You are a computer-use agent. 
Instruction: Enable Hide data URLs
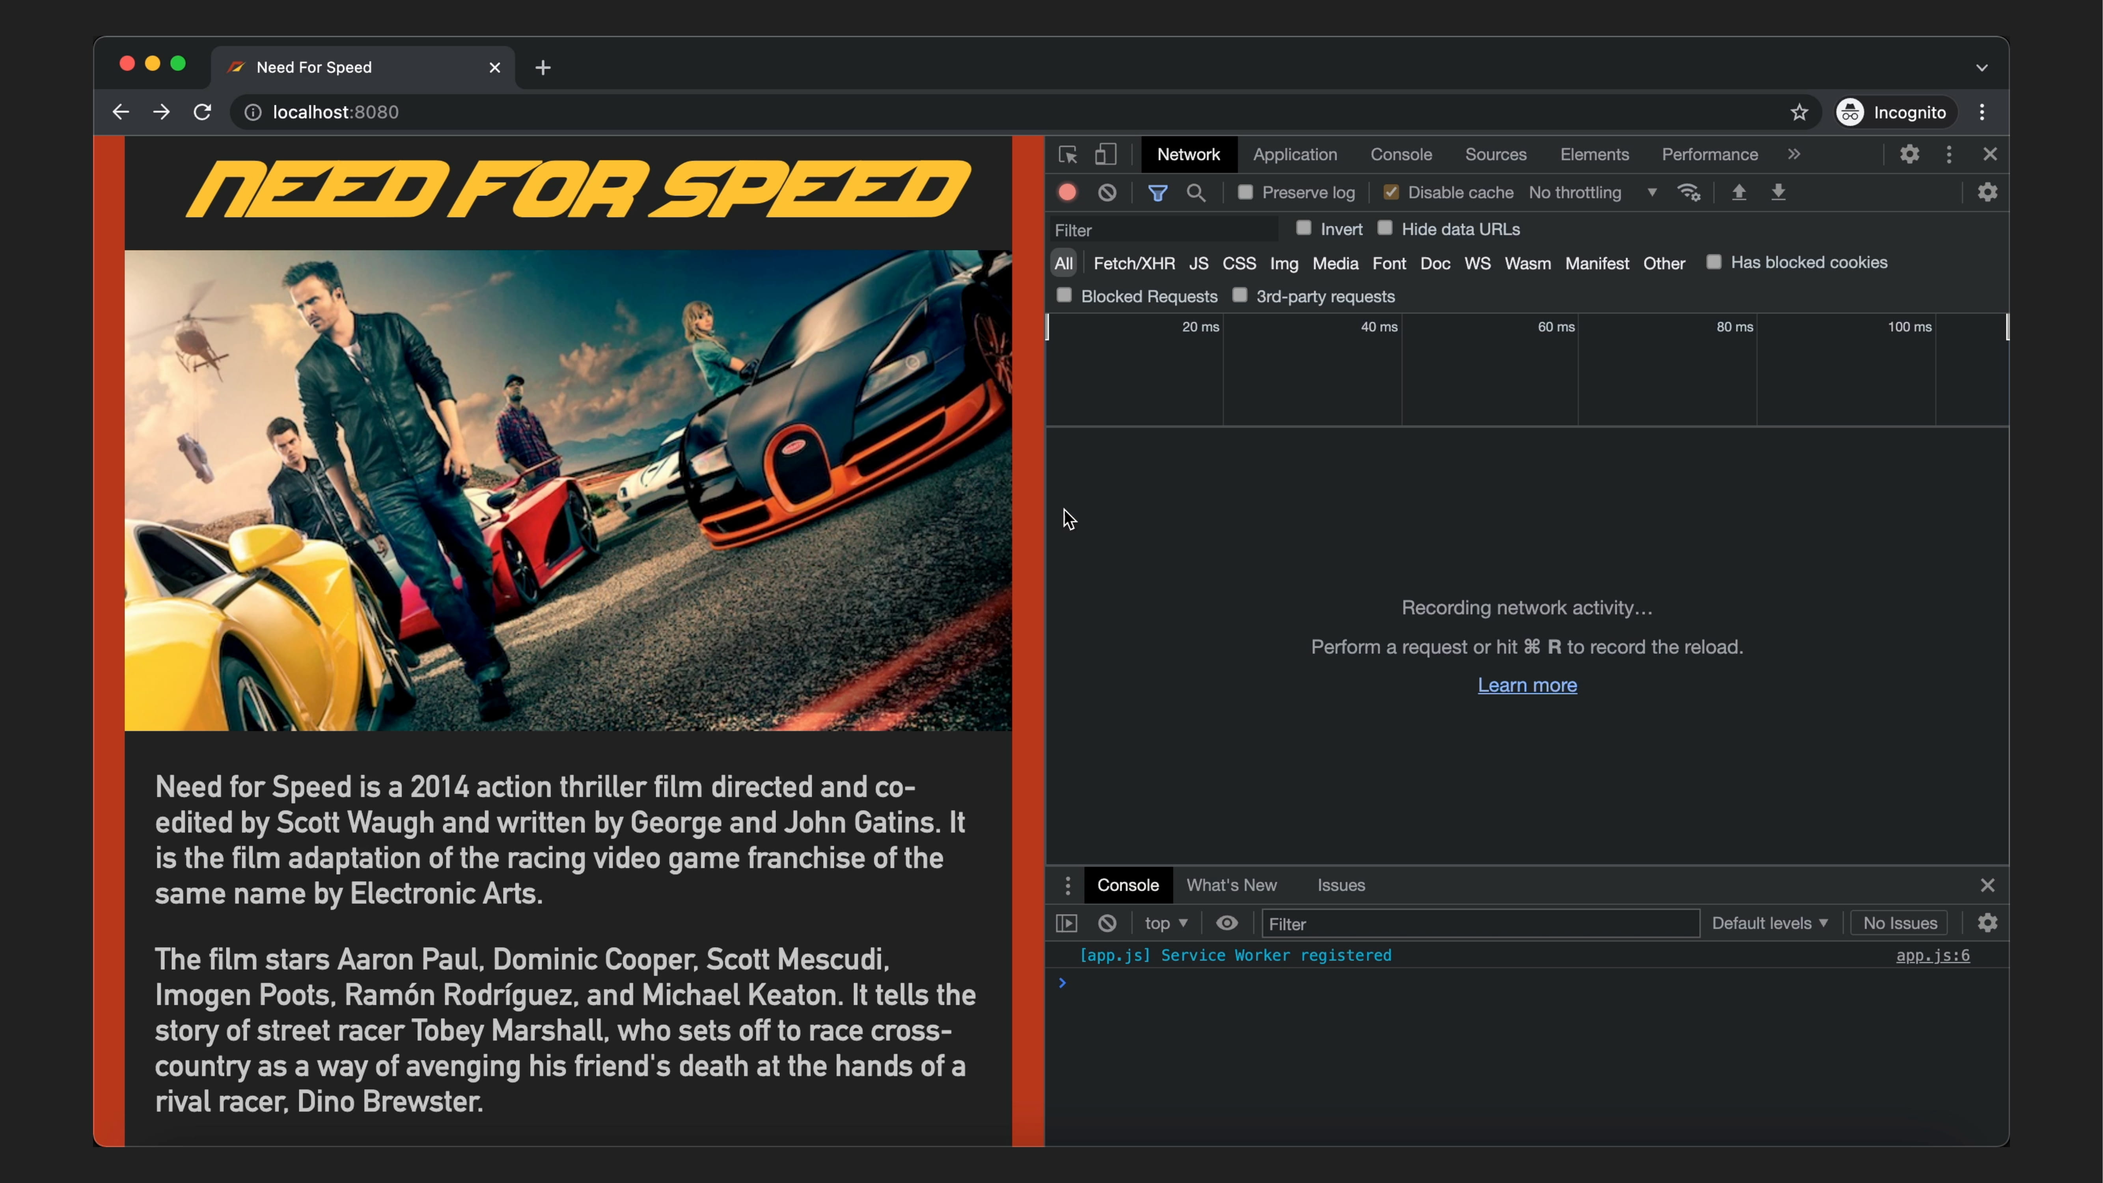tap(1385, 229)
